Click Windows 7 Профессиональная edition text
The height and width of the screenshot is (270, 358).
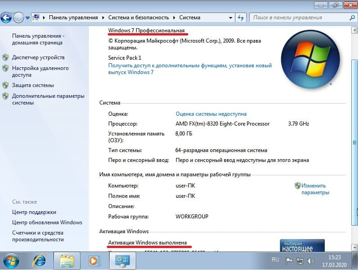pyautogui.click(x=146, y=30)
